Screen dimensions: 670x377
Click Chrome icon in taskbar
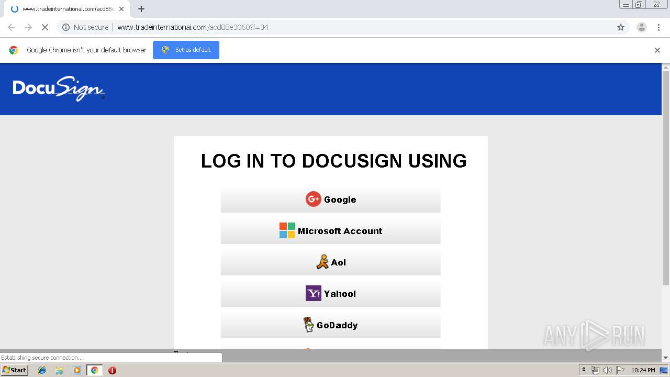pos(94,370)
